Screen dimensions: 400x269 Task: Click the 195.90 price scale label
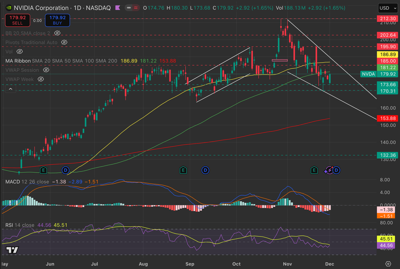(388, 47)
